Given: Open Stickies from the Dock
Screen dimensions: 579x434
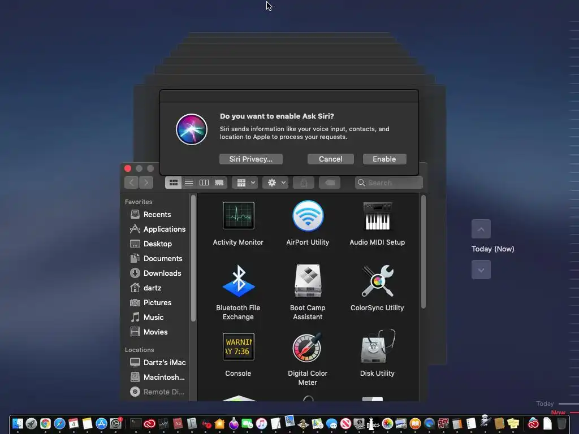Looking at the screenshot, I should 513,423.
